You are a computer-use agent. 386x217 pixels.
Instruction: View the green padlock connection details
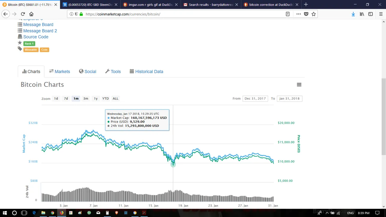tap(81, 14)
